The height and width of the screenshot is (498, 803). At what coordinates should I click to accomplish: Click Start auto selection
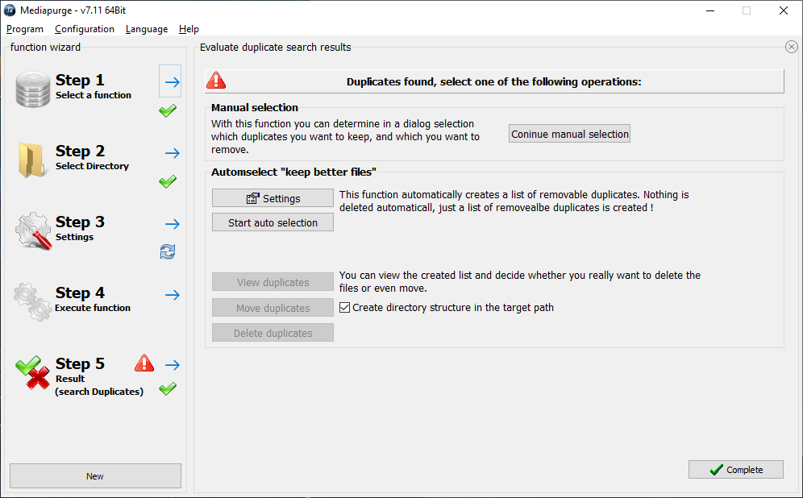[273, 222]
